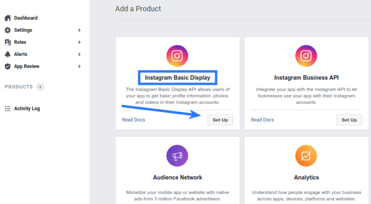
Task: Expand the Settings submenu arrow
Action: click(x=80, y=30)
